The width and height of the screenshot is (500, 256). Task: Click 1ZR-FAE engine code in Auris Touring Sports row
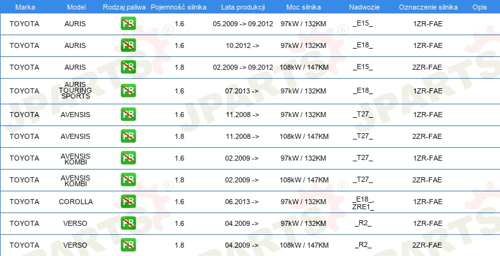point(428,91)
